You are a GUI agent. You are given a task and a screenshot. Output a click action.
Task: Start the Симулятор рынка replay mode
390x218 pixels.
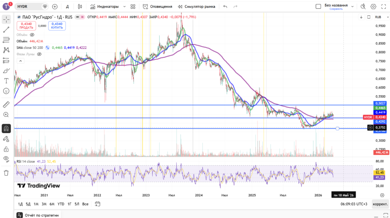(197, 6)
